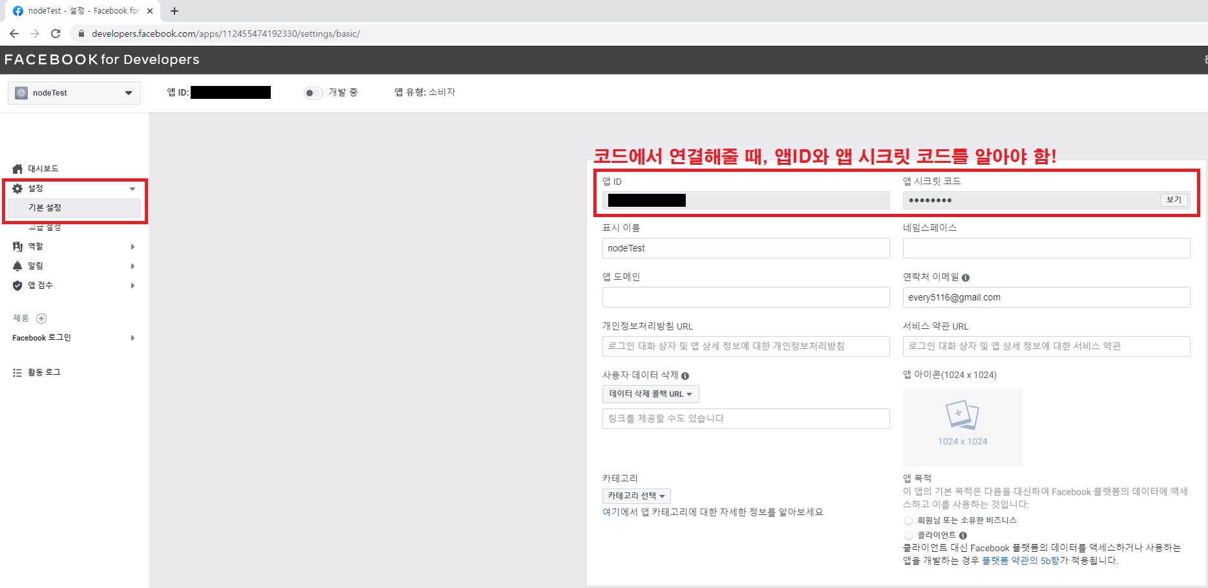Click the nodeTest app gear icon

click(x=21, y=93)
